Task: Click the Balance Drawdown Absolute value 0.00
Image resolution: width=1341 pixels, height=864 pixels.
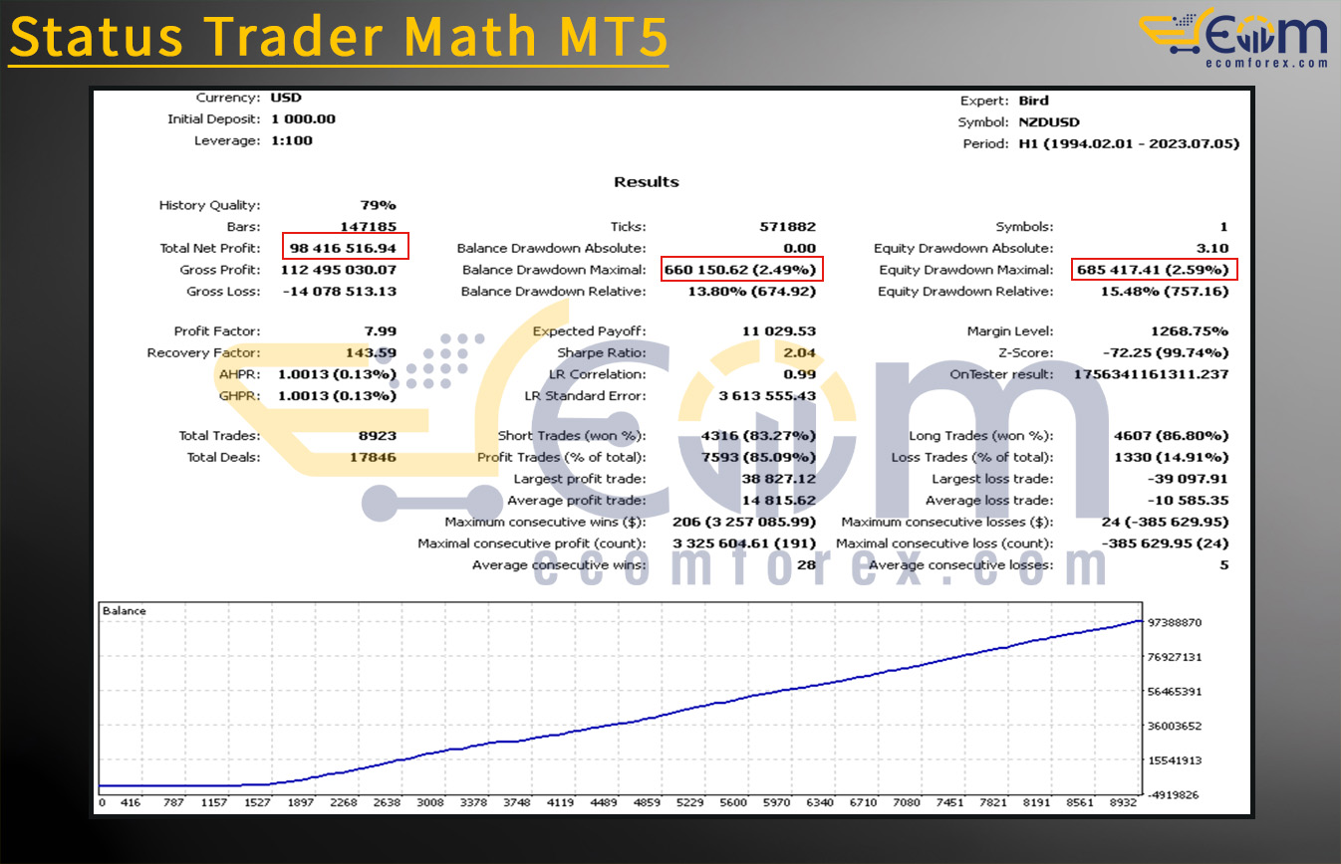Action: (800, 248)
